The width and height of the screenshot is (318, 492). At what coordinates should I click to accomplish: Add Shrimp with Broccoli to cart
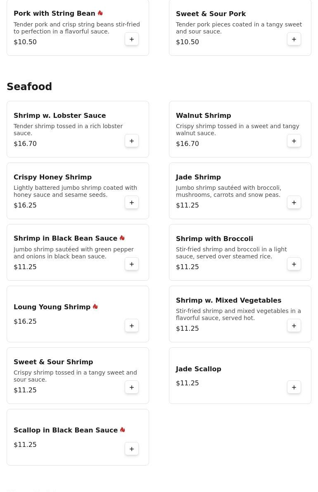tap(294, 264)
